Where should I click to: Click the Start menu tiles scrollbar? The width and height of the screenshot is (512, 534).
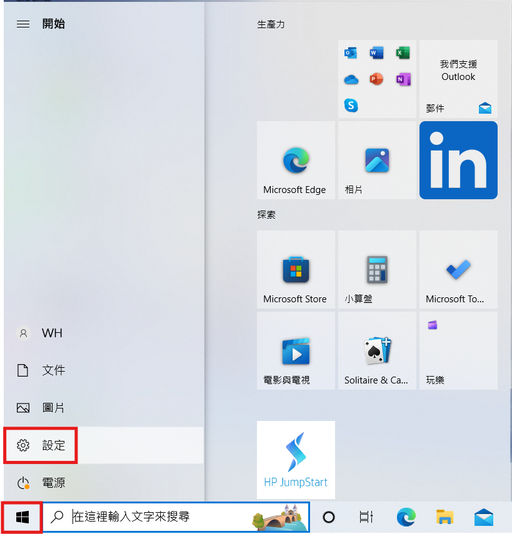[510, 426]
